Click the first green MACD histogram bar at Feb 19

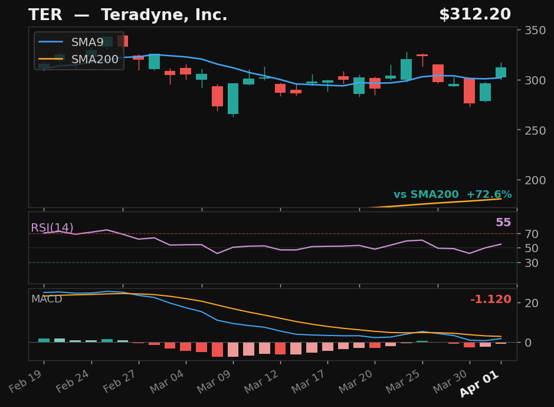(44, 340)
